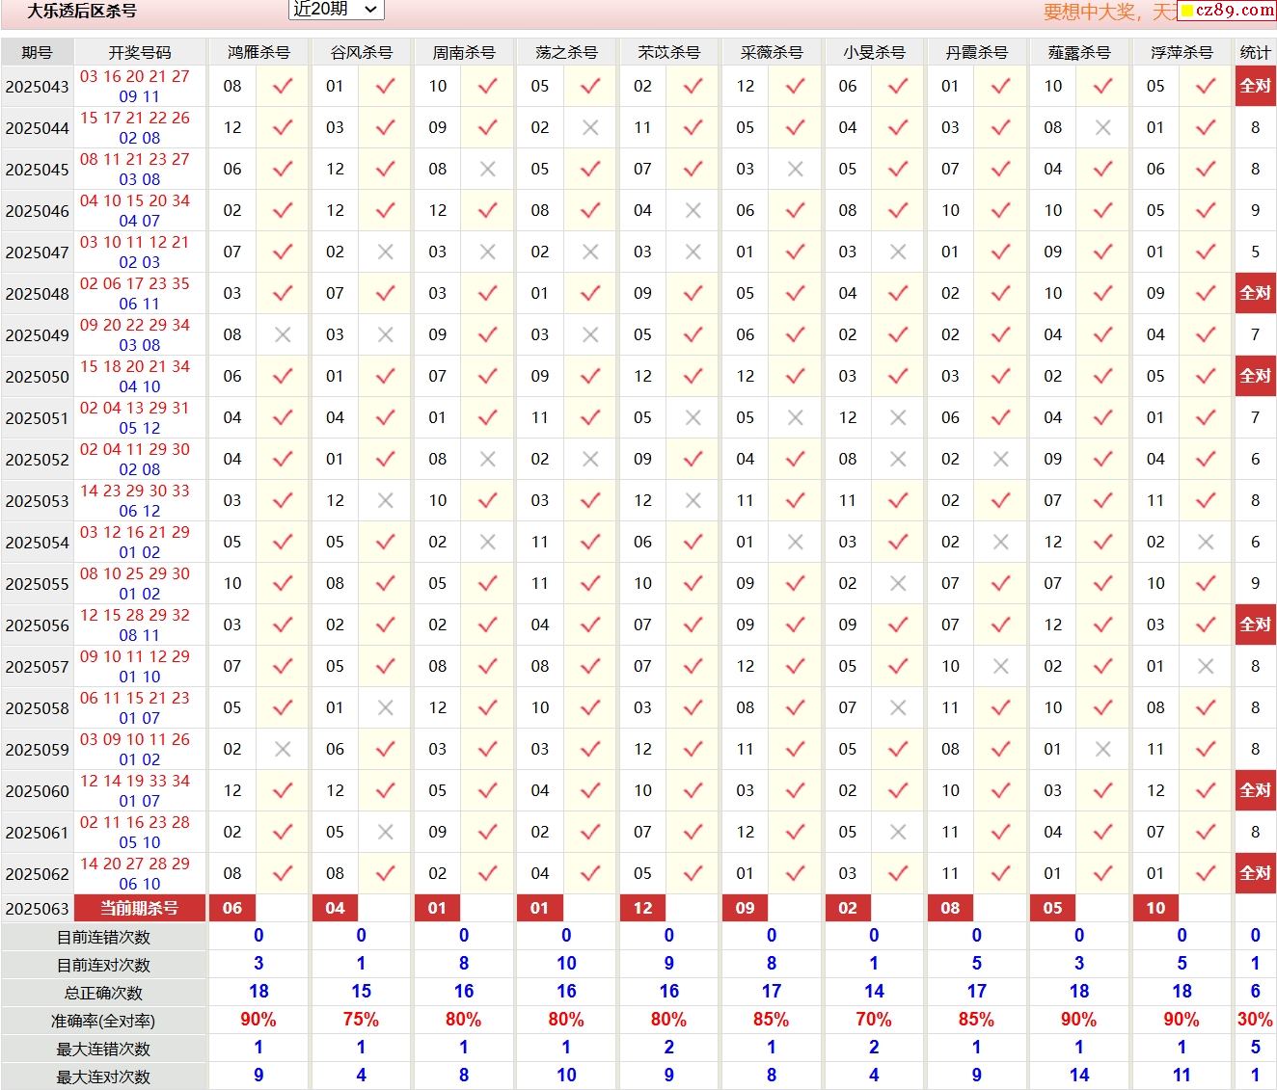Select the 统计 column header

(x=1255, y=52)
